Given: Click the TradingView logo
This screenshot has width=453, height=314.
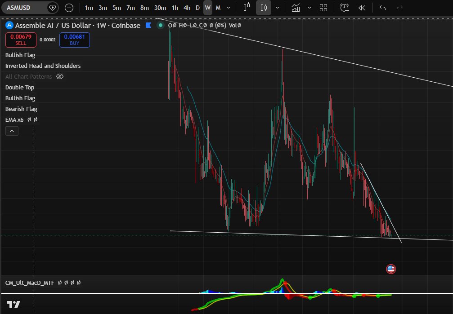Looking at the screenshot, I should [x=13, y=304].
